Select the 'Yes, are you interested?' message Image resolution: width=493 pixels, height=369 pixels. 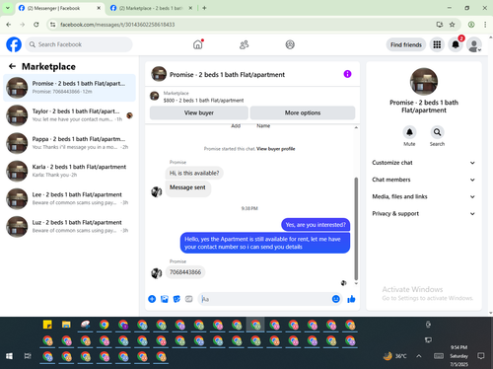[316, 225]
